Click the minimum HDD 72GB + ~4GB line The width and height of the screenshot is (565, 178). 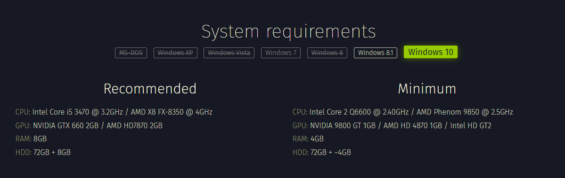[x=322, y=153]
